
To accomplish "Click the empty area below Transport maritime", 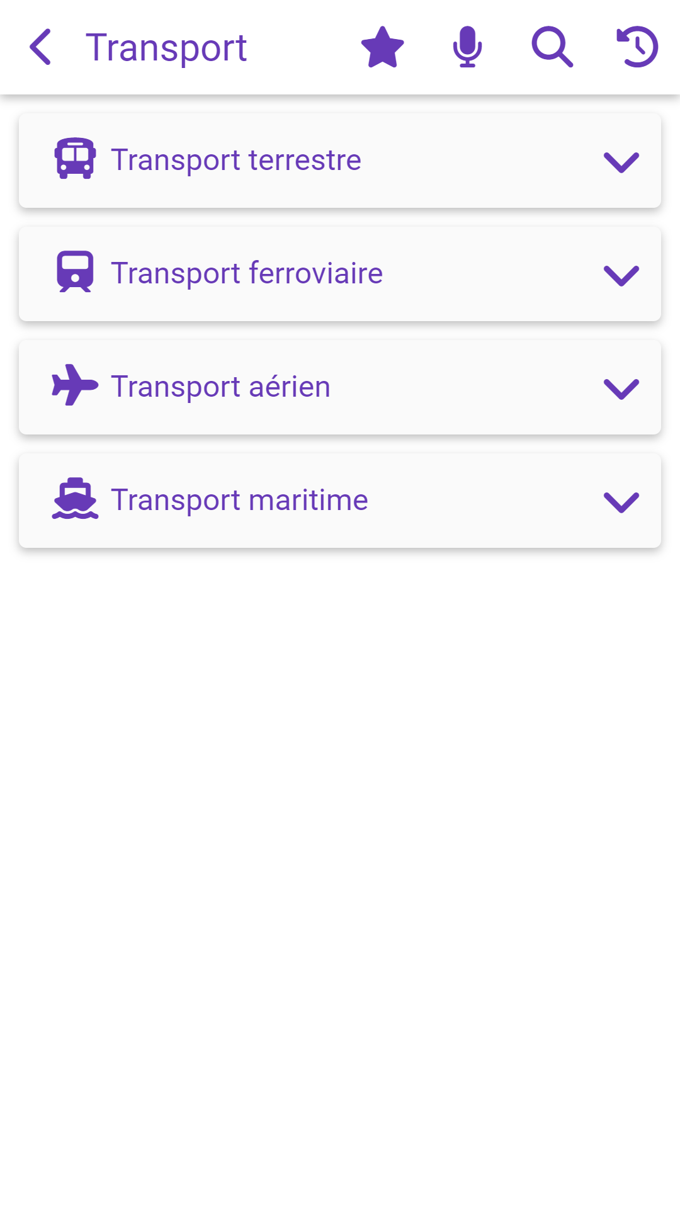I will coord(340,819).
